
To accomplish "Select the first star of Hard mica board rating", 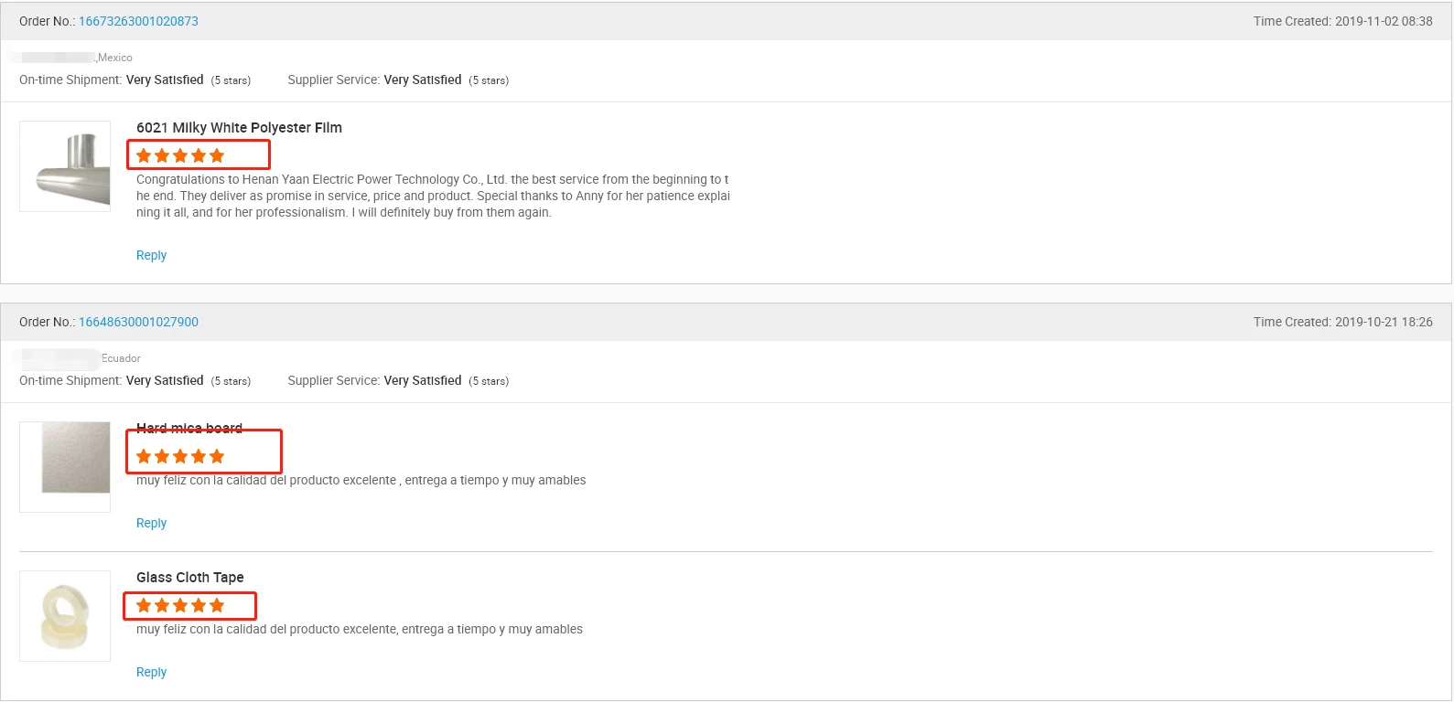I will [x=144, y=454].
